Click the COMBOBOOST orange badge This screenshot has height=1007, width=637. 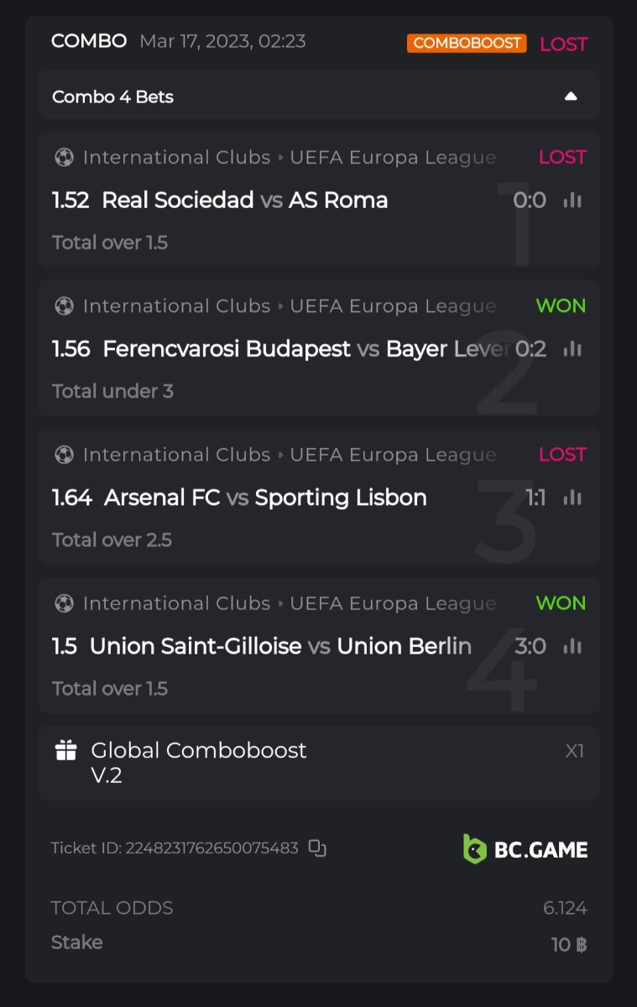coord(467,43)
